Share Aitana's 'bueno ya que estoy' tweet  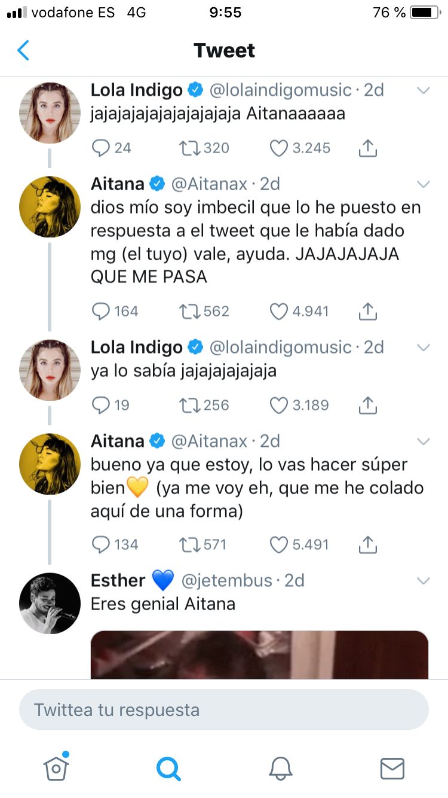(367, 544)
